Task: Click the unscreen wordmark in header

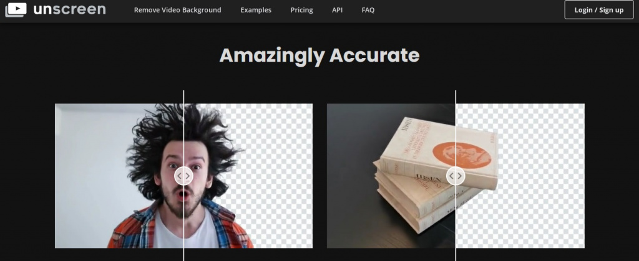Action: click(x=69, y=9)
